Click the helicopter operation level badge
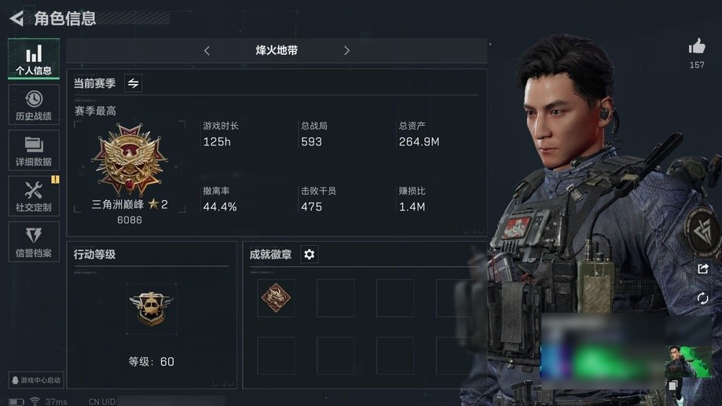This screenshot has width=722, height=406. [x=152, y=309]
